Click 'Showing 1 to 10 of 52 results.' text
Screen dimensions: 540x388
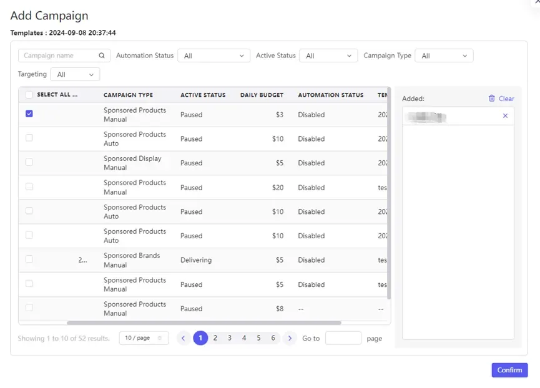64,338
